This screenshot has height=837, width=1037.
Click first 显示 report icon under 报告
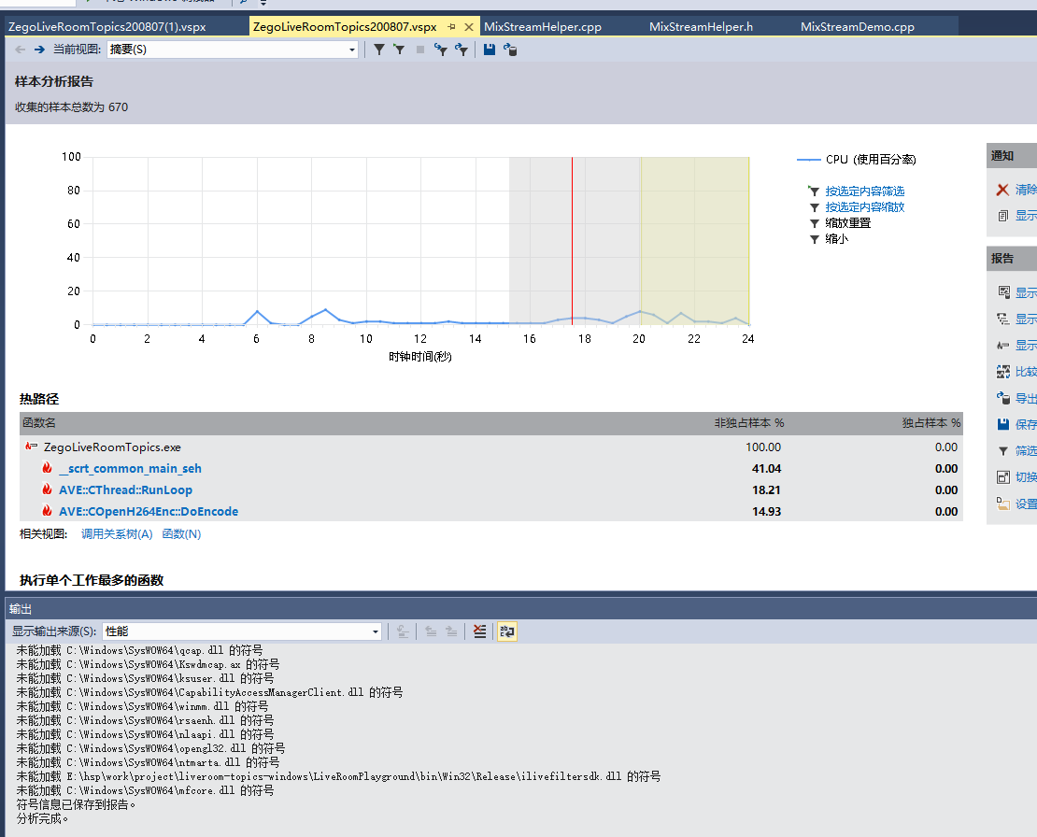1003,292
